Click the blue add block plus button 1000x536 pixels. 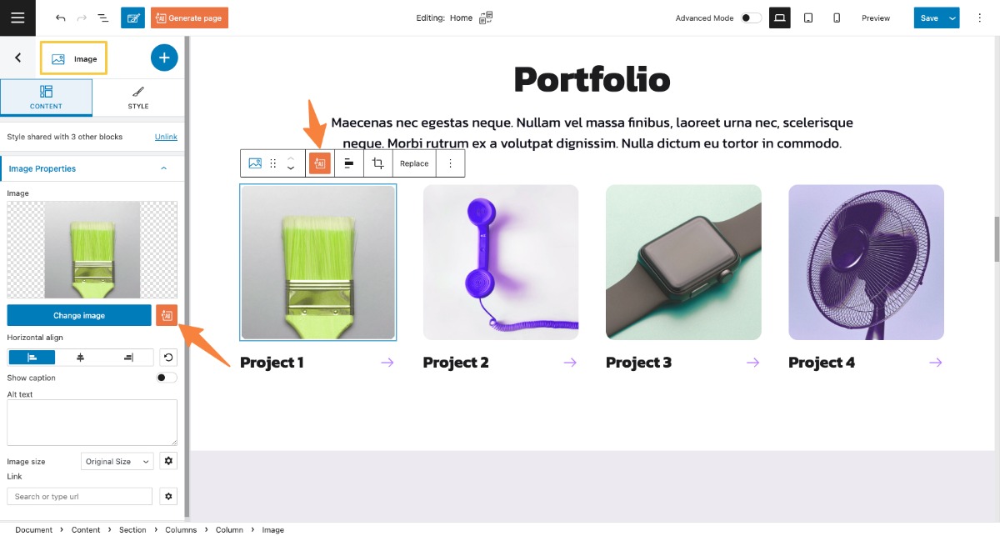pyautogui.click(x=164, y=58)
